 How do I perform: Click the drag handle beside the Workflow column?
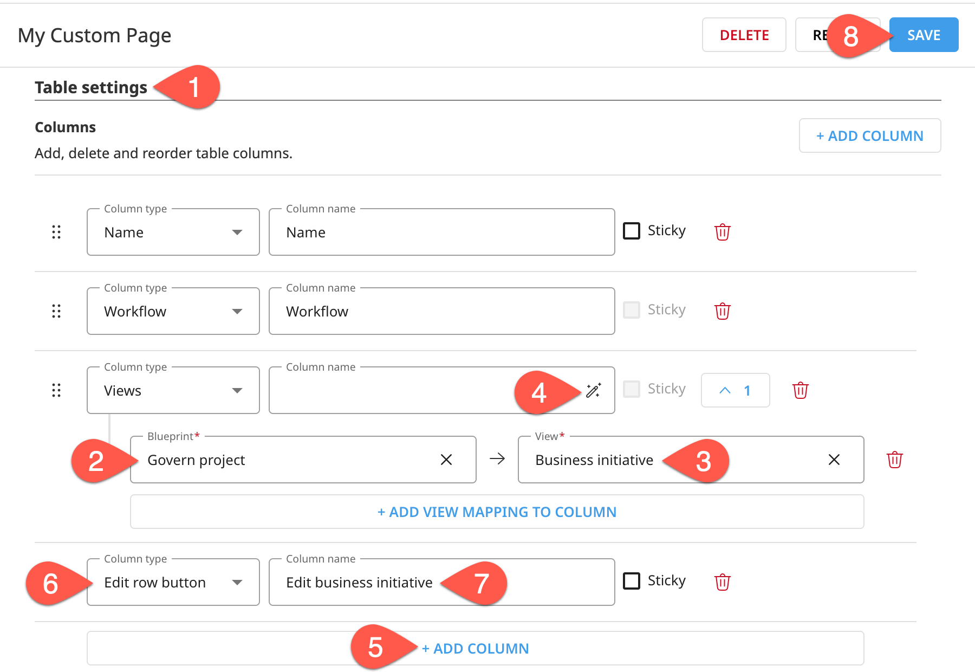(x=56, y=311)
